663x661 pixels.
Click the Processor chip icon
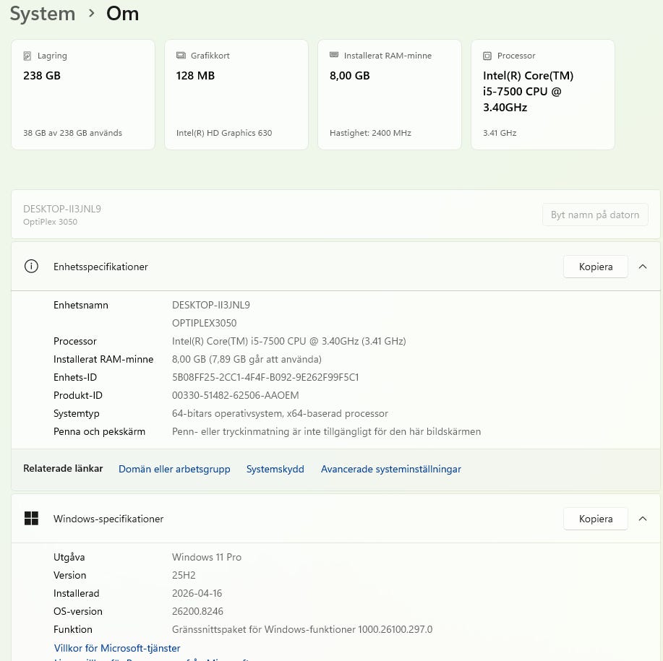tap(487, 56)
